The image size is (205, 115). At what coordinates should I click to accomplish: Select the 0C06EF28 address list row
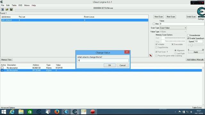101,68
